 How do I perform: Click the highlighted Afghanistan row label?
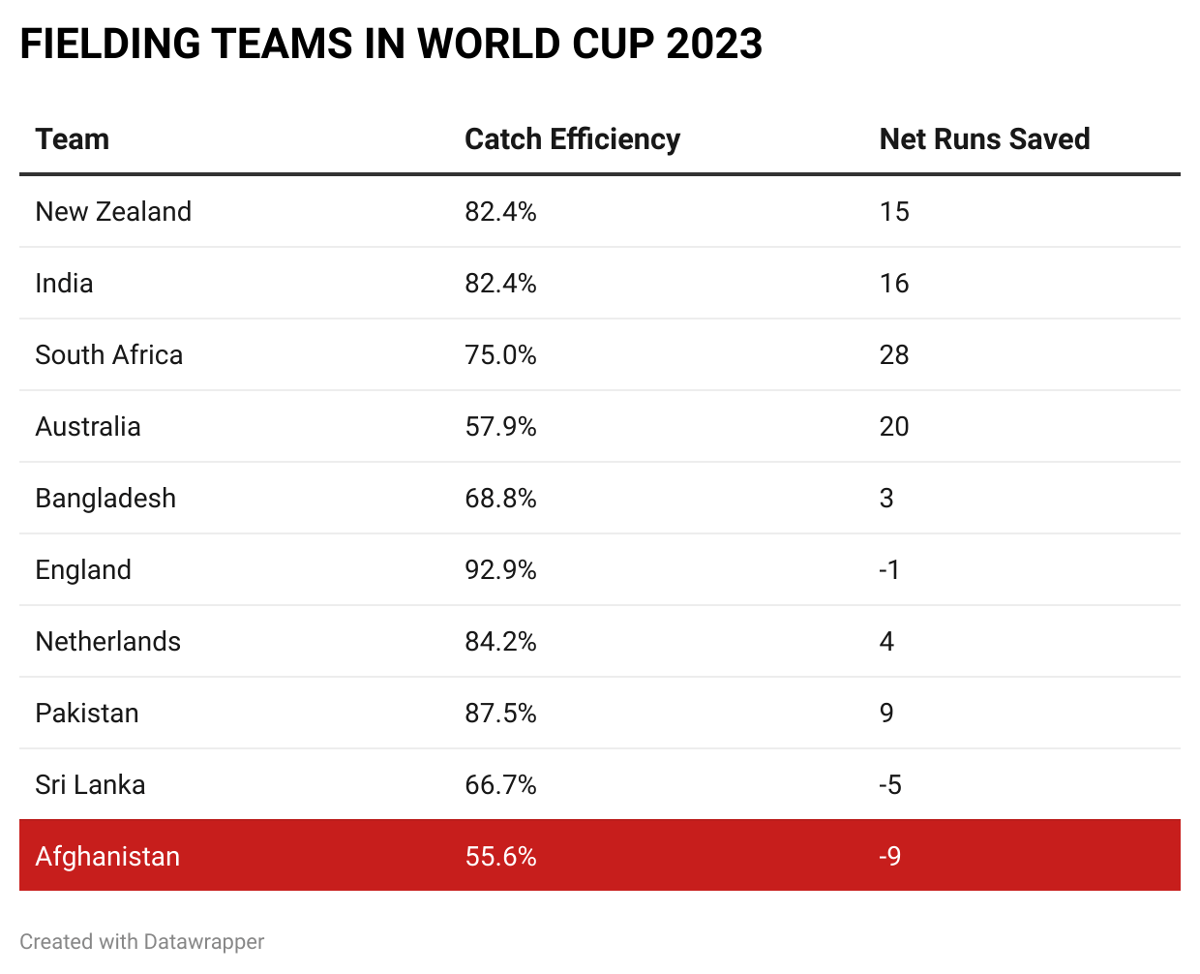[x=107, y=857]
